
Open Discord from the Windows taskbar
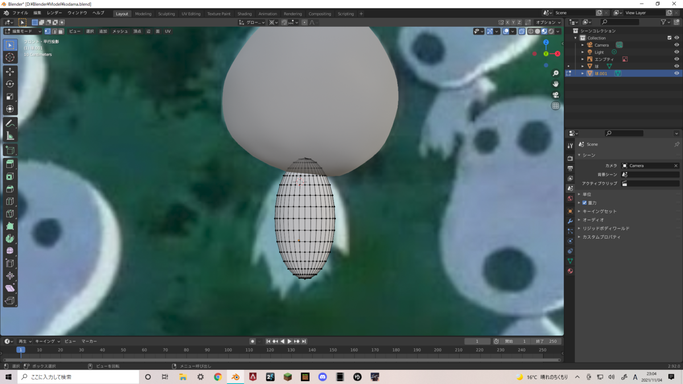point(323,377)
